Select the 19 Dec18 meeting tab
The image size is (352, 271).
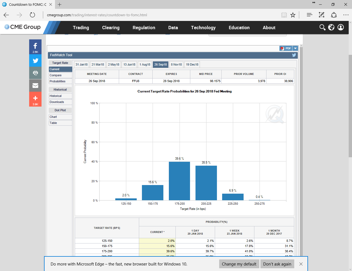(x=192, y=64)
